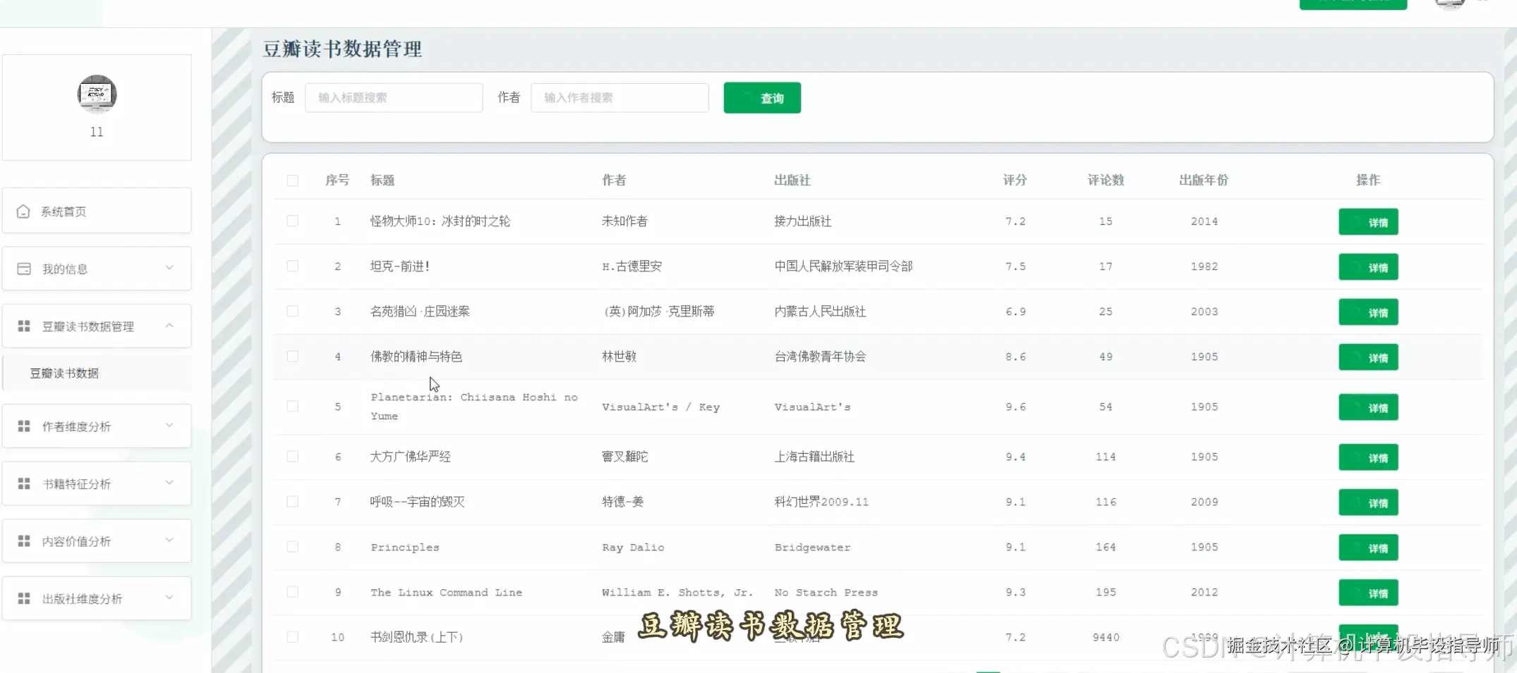The width and height of the screenshot is (1517, 673).
Task: View 详情 for 佛教的精神与特色
Action: click(x=1368, y=357)
